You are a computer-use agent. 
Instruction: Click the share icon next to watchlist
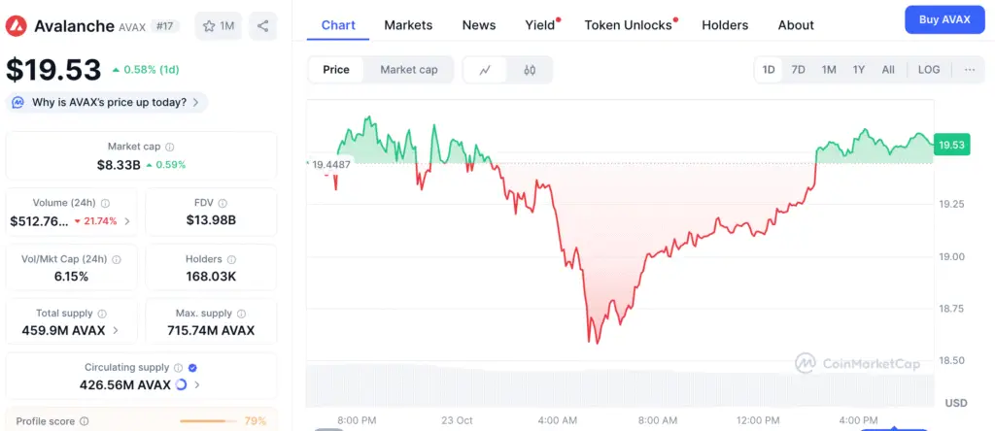tap(263, 26)
